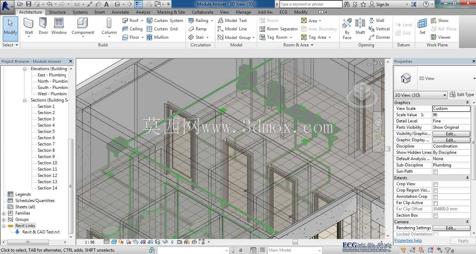Toggle the Sun Path checkbox
This screenshot has width=476, height=254.
pyautogui.click(x=435, y=172)
